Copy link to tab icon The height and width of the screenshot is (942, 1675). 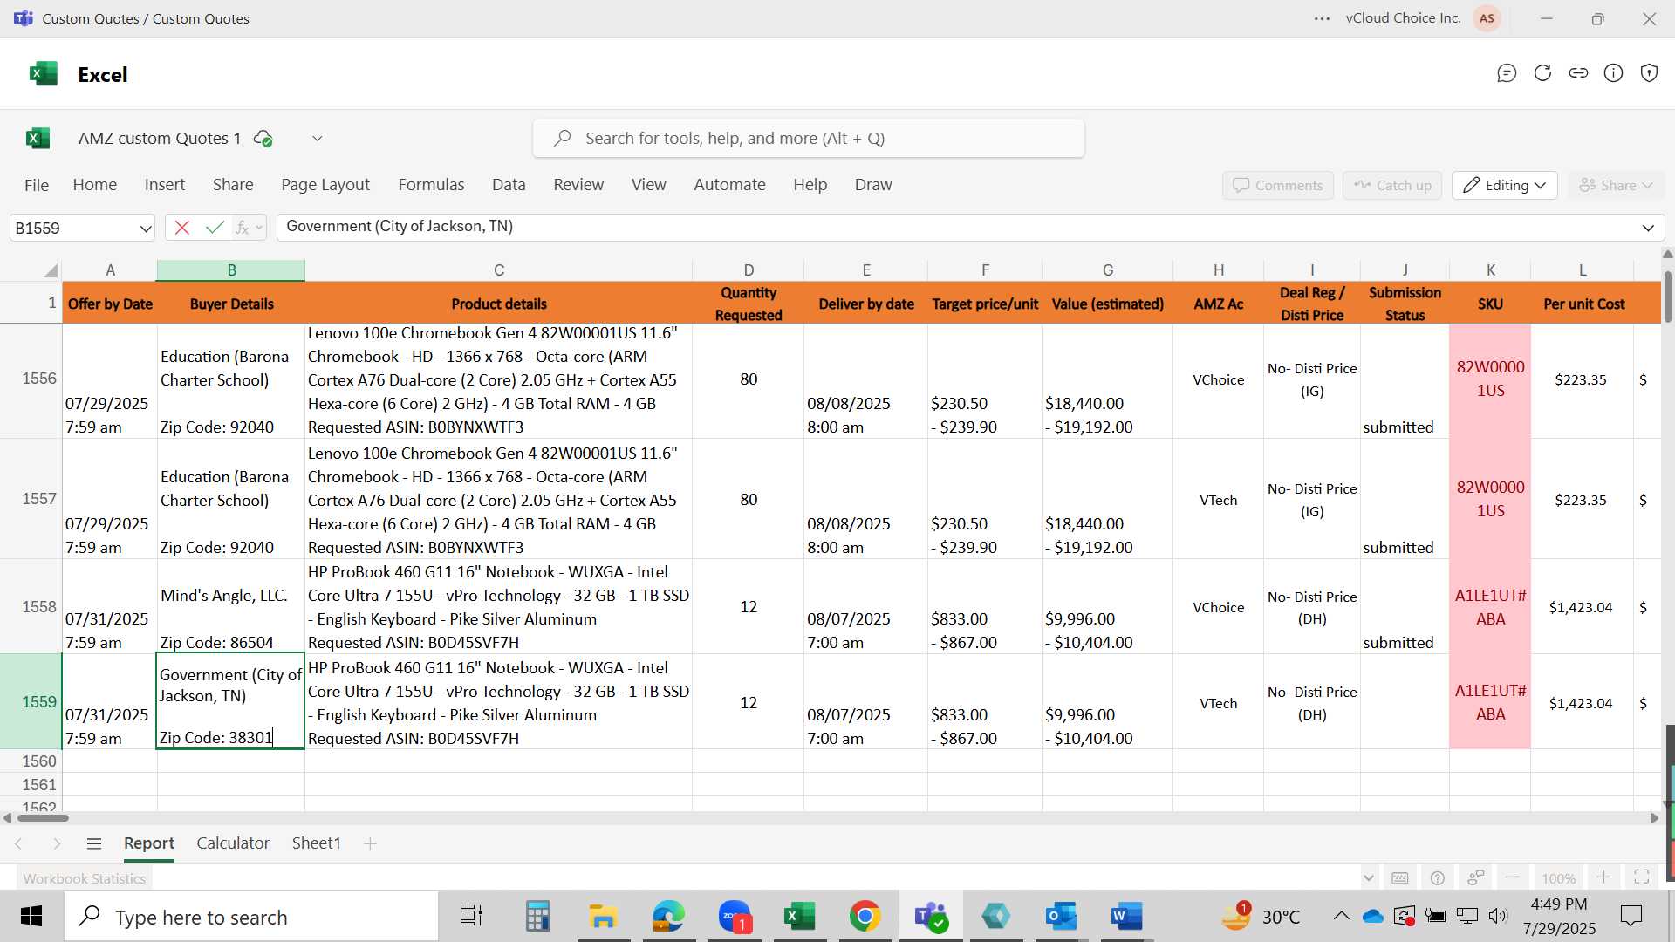1578,73
